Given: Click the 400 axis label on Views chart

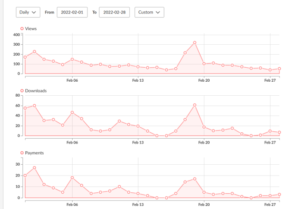Looking at the screenshot, I should point(16,35).
